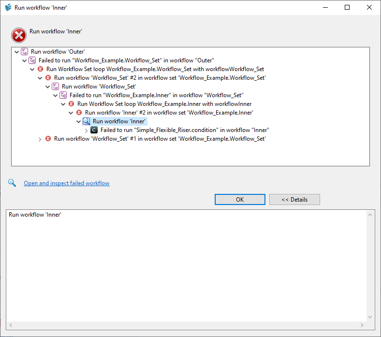The height and width of the screenshot is (337, 381).
Task: Click error icon of Run Workflow Set loop Workflow_Example.Workflow_Set
Action: point(40,69)
